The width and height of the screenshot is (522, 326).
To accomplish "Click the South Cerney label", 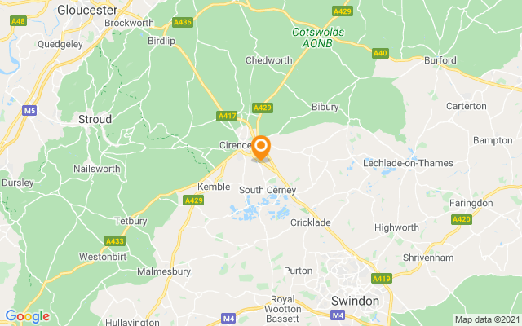I will pyautogui.click(x=268, y=190).
